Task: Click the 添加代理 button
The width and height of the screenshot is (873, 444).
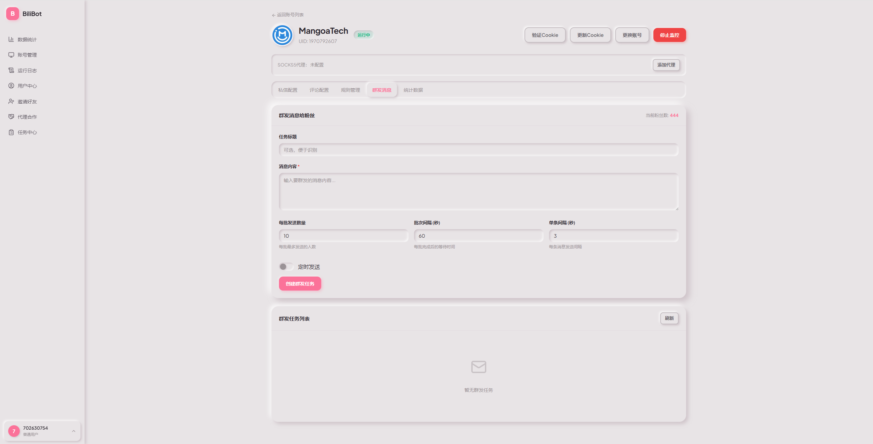Action: click(666, 65)
